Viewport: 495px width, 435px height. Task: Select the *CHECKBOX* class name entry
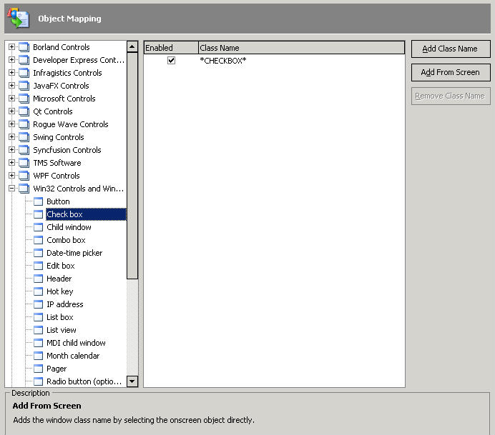[223, 61]
